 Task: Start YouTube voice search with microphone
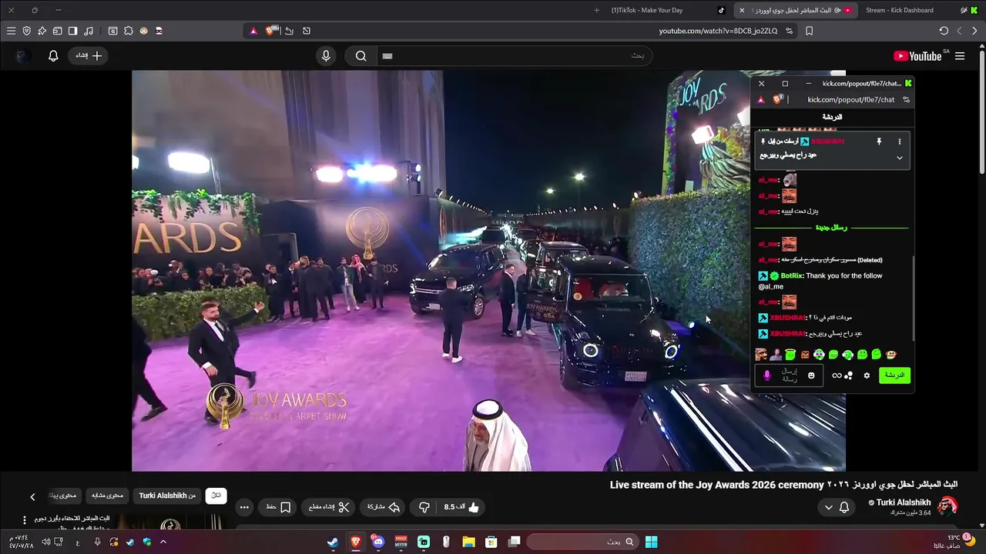pyautogui.click(x=326, y=55)
